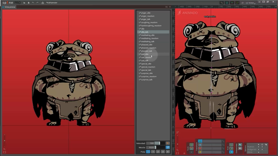Select the sad_idle animation
Image resolution: width=278 pixels, height=156 pixels.
click(153, 54)
